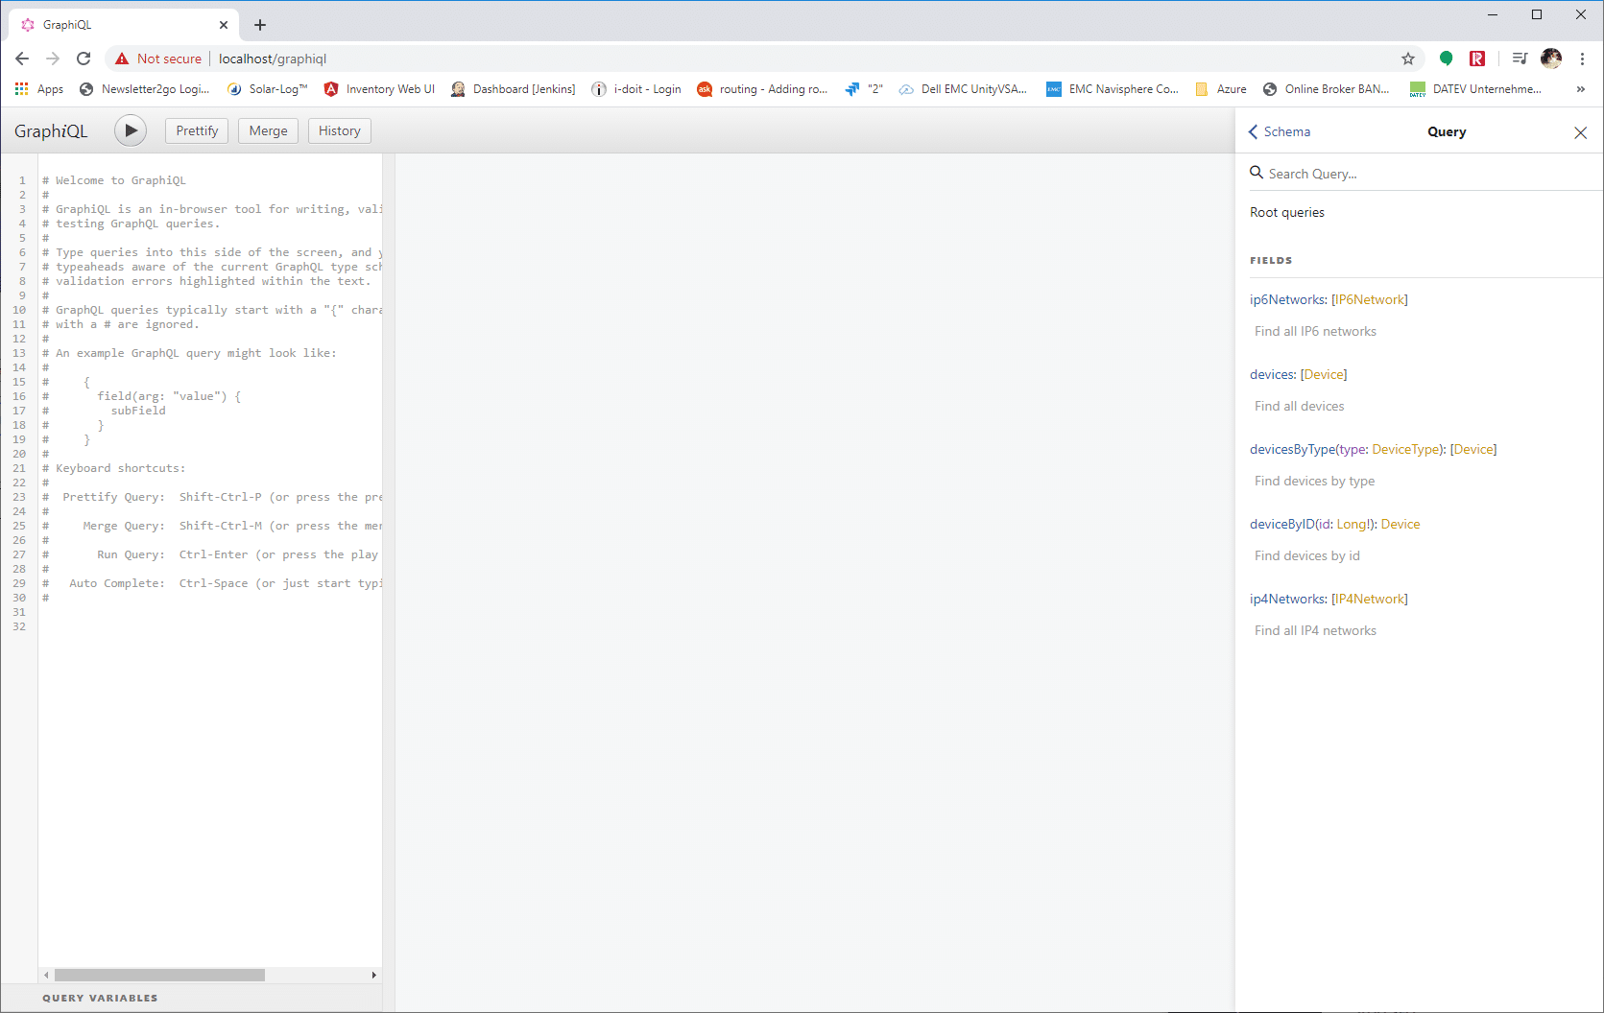Click the Chrome apps grid icon

[21, 88]
